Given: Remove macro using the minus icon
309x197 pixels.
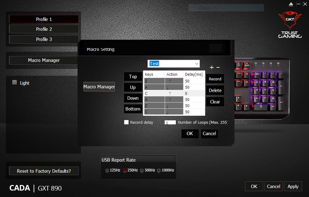Looking at the screenshot, I should coord(218,67).
